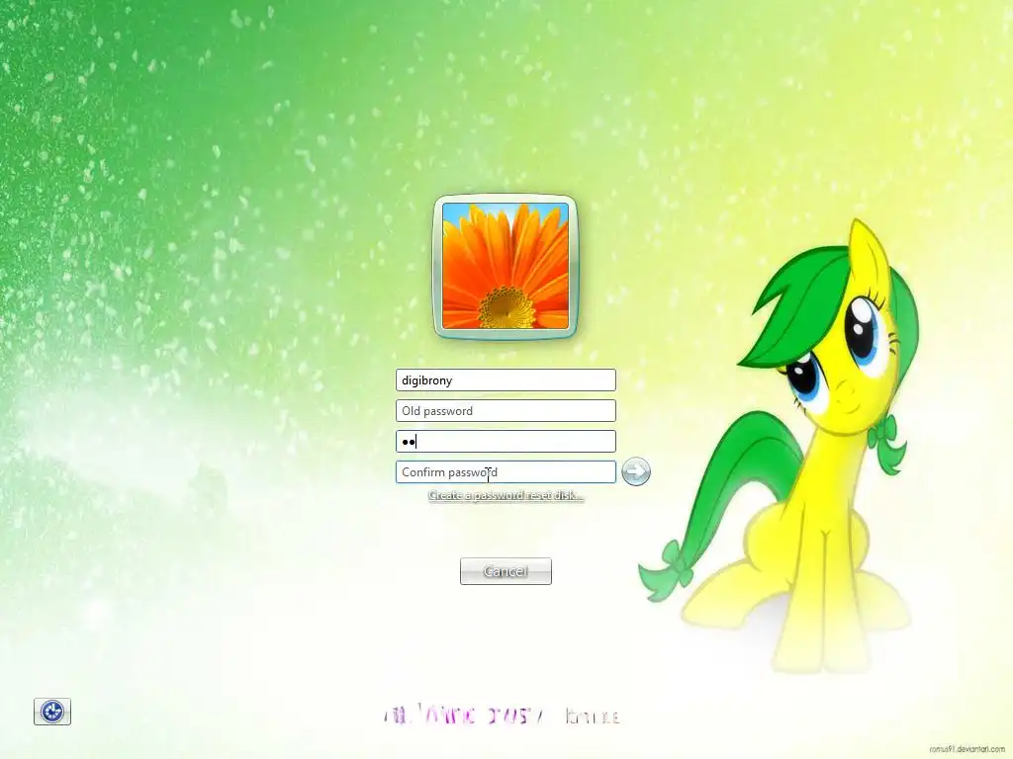Open Create a password reset disk link
Screen dimensions: 1013x759
[x=506, y=496]
